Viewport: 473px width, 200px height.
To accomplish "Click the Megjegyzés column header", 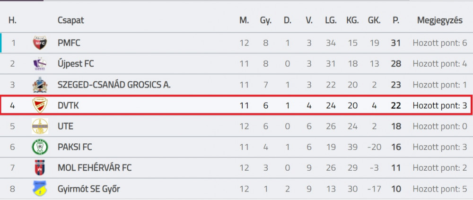I will point(440,21).
